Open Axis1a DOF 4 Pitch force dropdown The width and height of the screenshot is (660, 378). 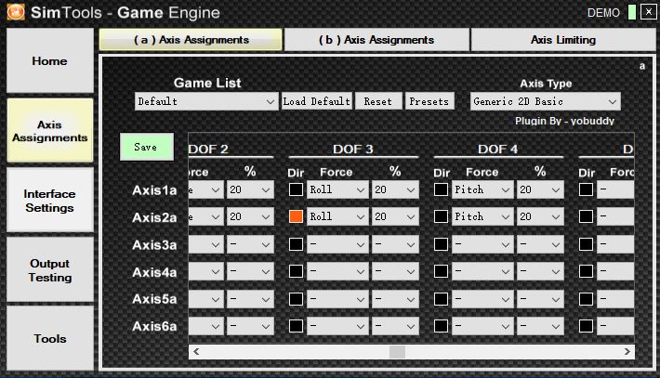pyautogui.click(x=482, y=189)
